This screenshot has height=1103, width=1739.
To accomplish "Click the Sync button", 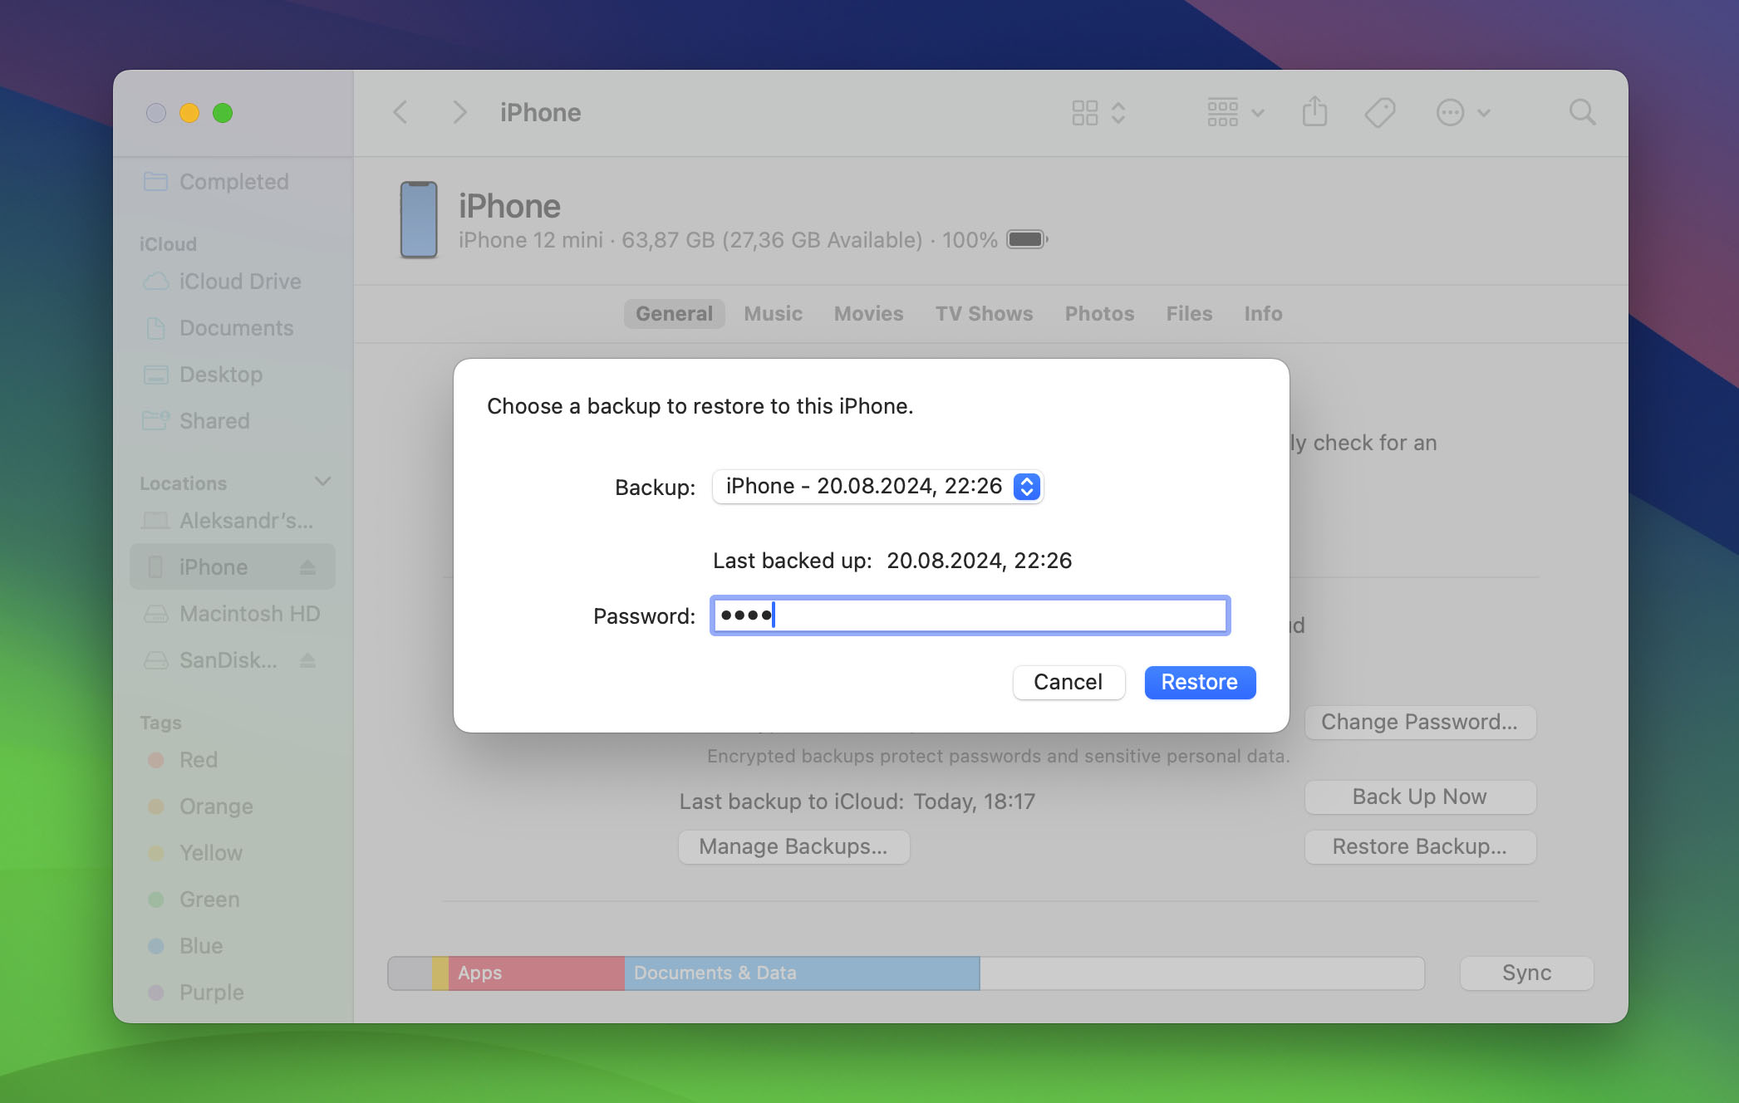I will [1526, 973].
